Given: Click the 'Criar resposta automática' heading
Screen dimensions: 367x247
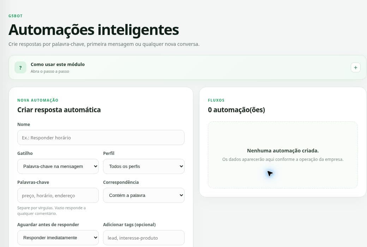Looking at the screenshot, I should [59, 110].
